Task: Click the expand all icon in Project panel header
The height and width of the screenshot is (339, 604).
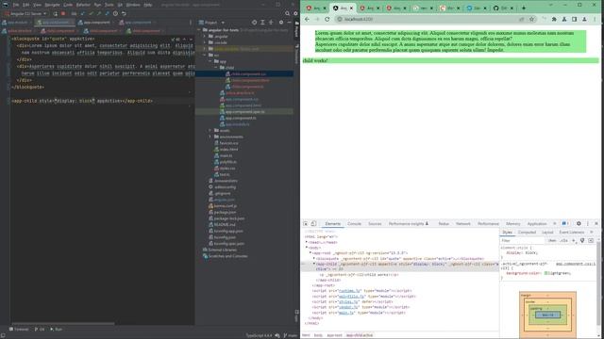Action: (262, 23)
